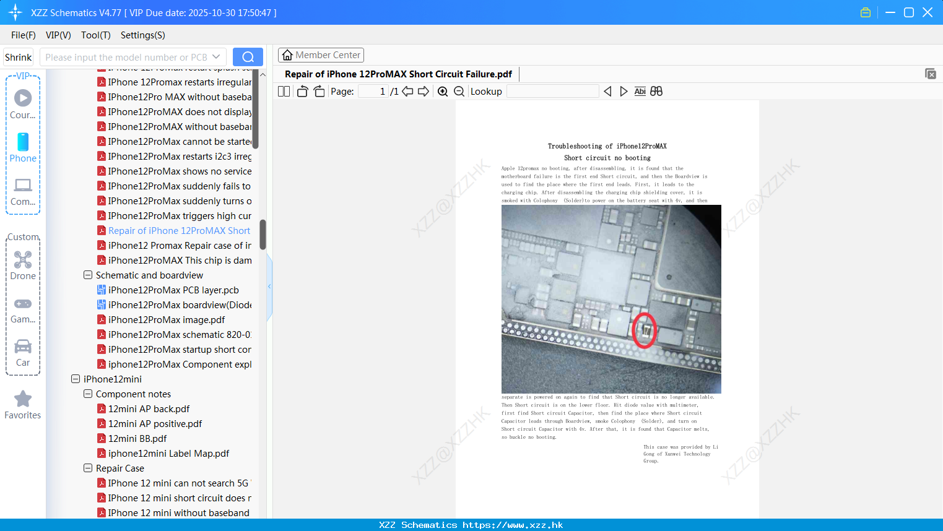
Task: Toggle match case Abi icon
Action: (640, 92)
